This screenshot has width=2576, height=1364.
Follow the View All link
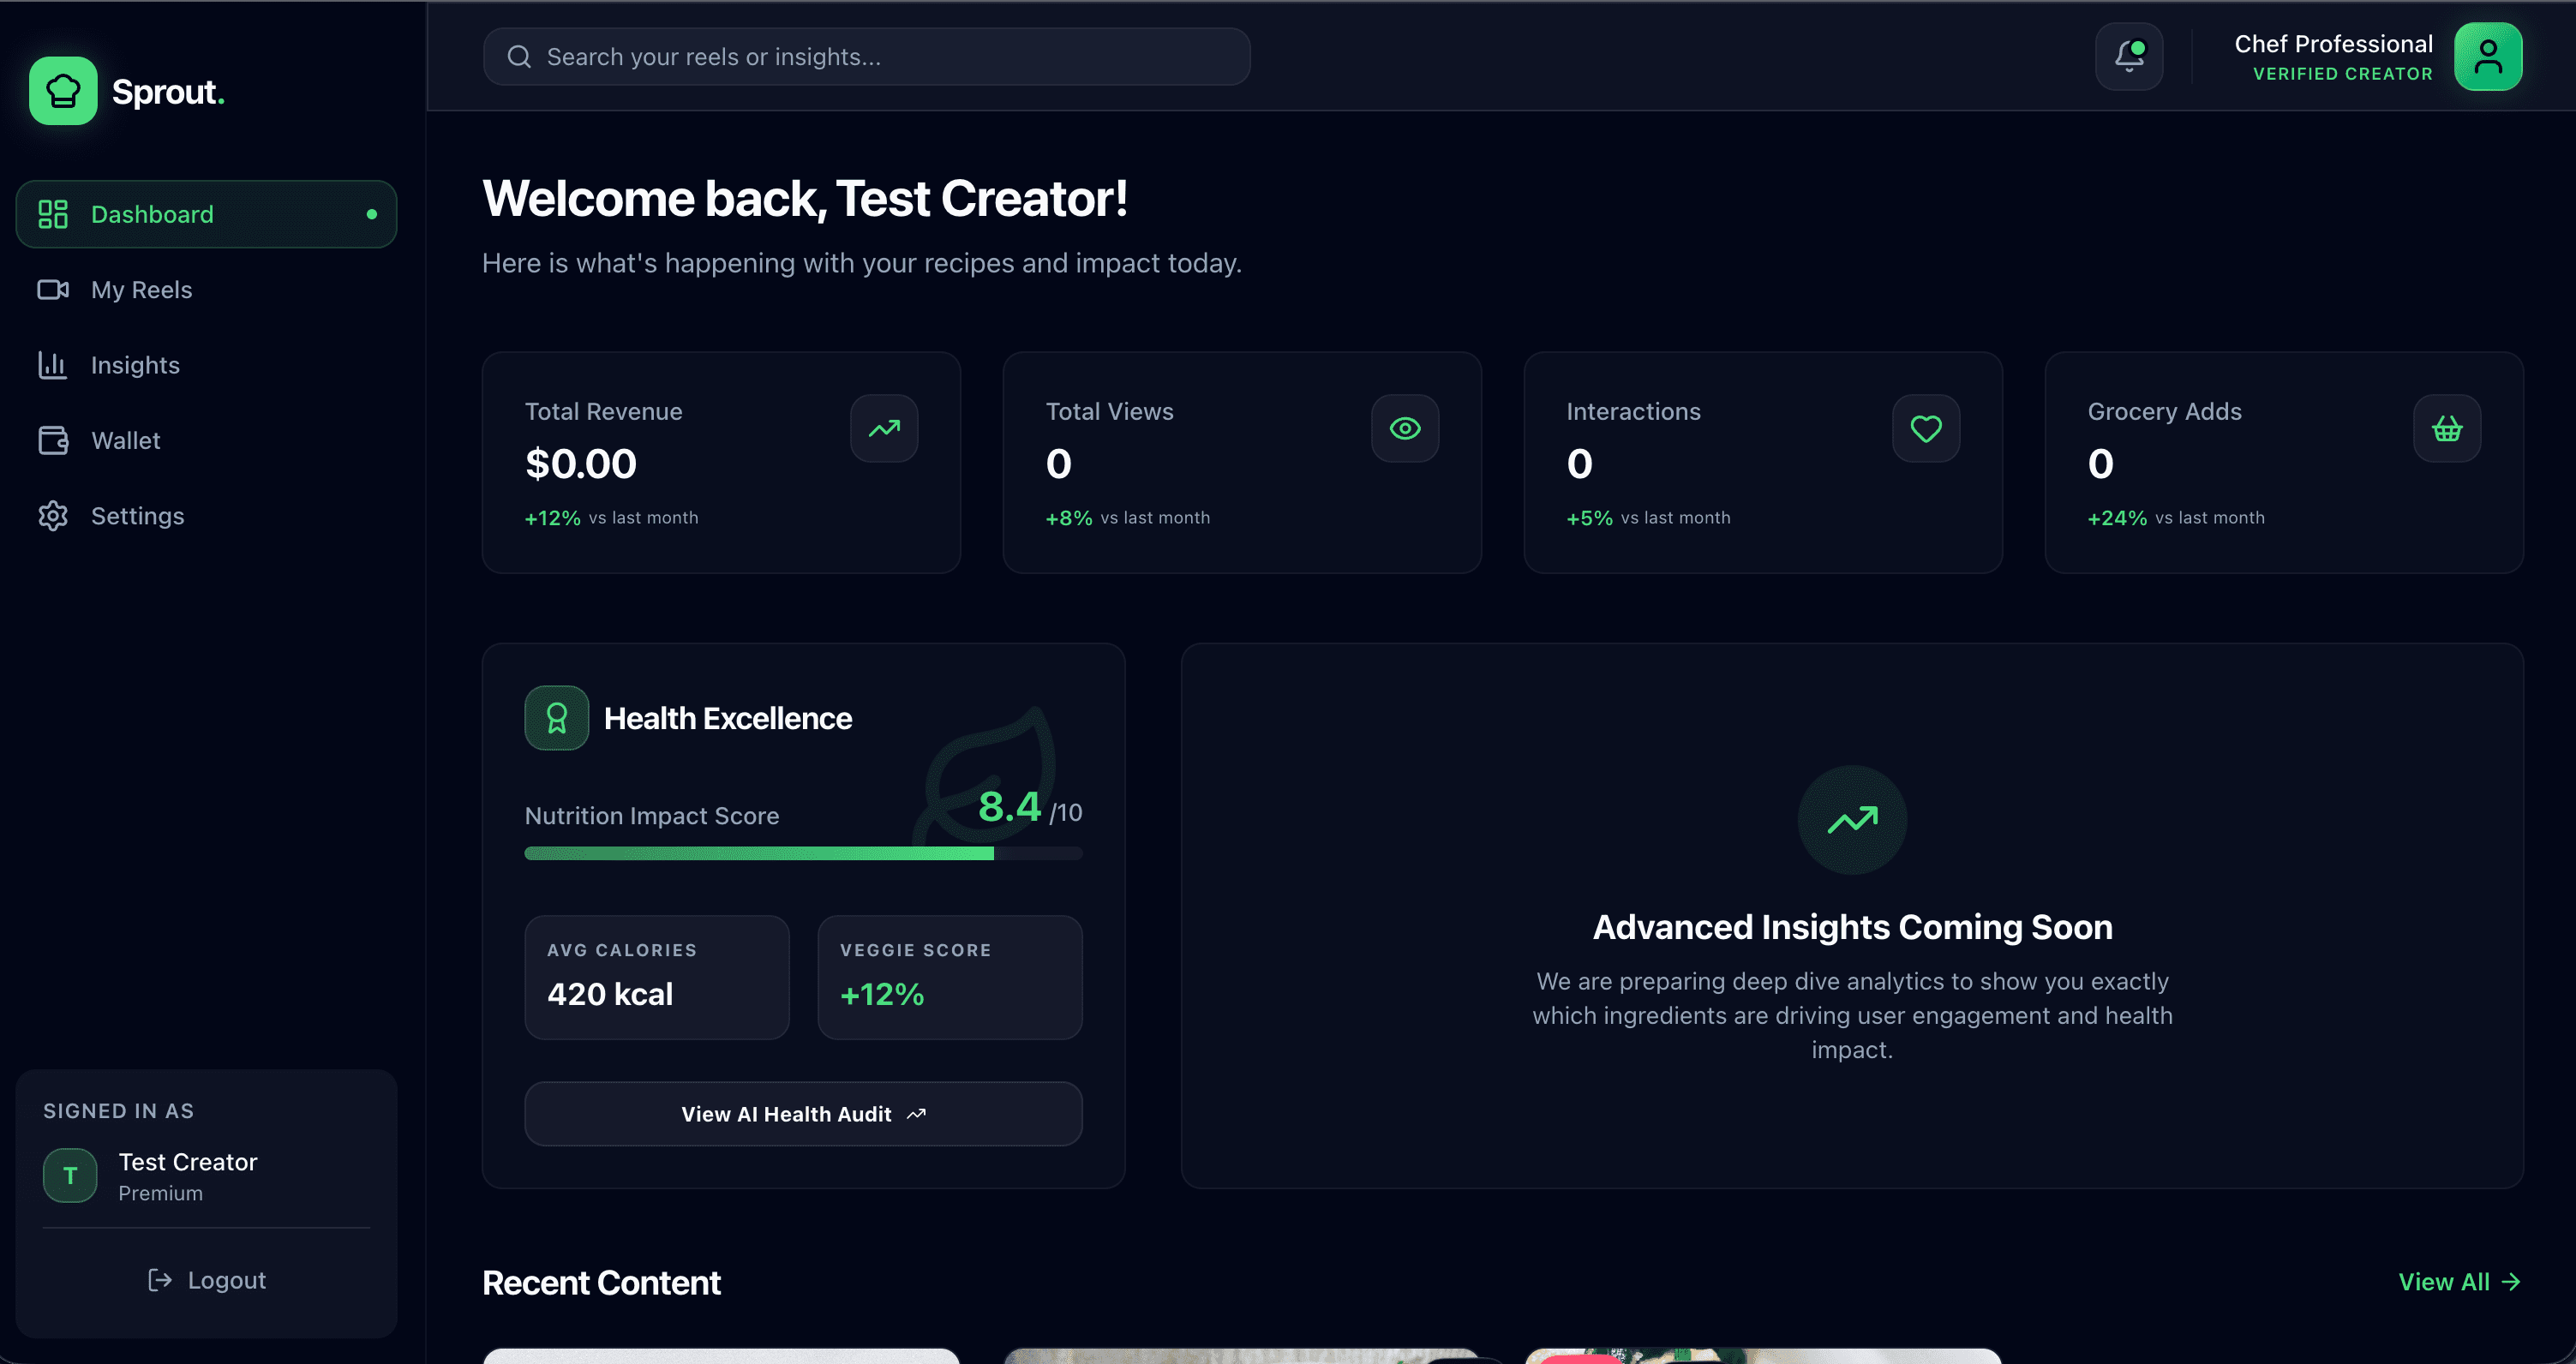pos(2458,1282)
